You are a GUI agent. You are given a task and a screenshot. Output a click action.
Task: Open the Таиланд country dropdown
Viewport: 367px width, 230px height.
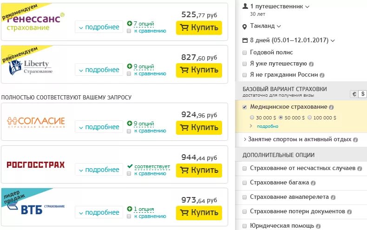(265, 26)
